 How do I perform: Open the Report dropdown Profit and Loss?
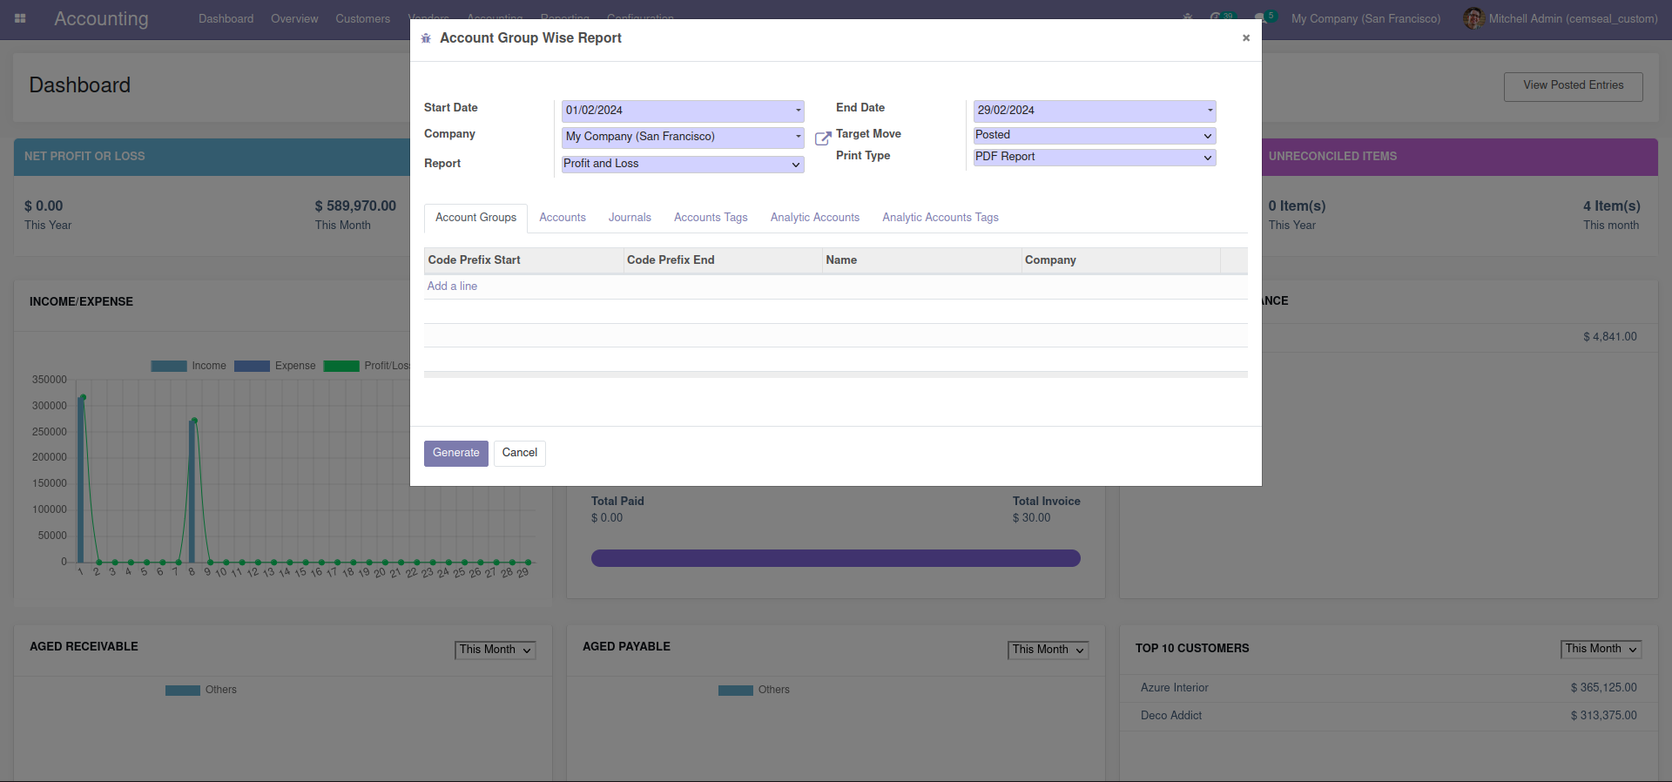click(x=683, y=164)
